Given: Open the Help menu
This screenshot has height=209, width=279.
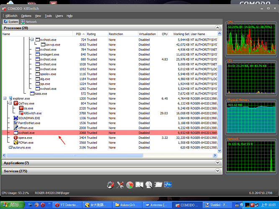Looking at the screenshot, I should 70,16.
